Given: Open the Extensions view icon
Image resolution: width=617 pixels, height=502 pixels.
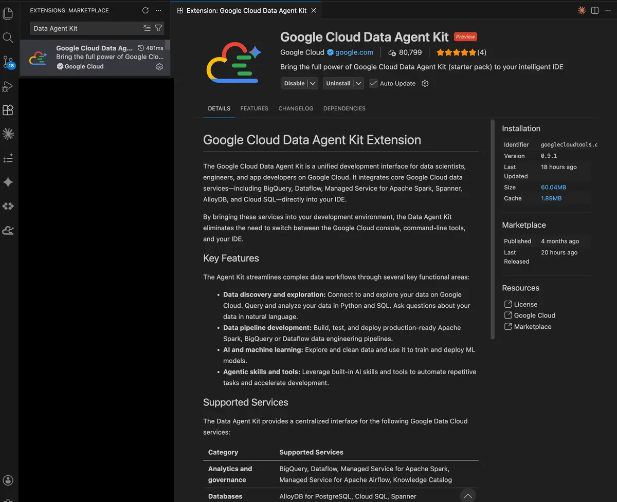Looking at the screenshot, I should click(x=8, y=110).
